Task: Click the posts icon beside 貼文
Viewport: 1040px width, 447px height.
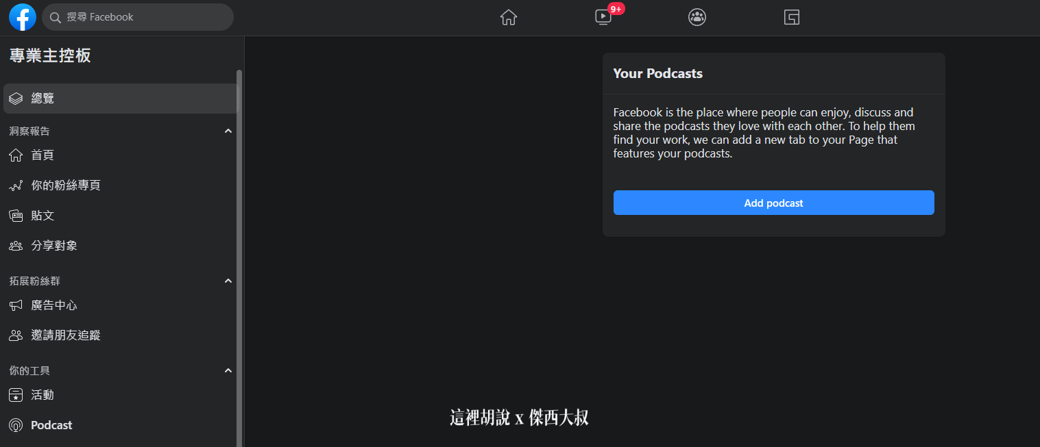Action: (x=16, y=216)
